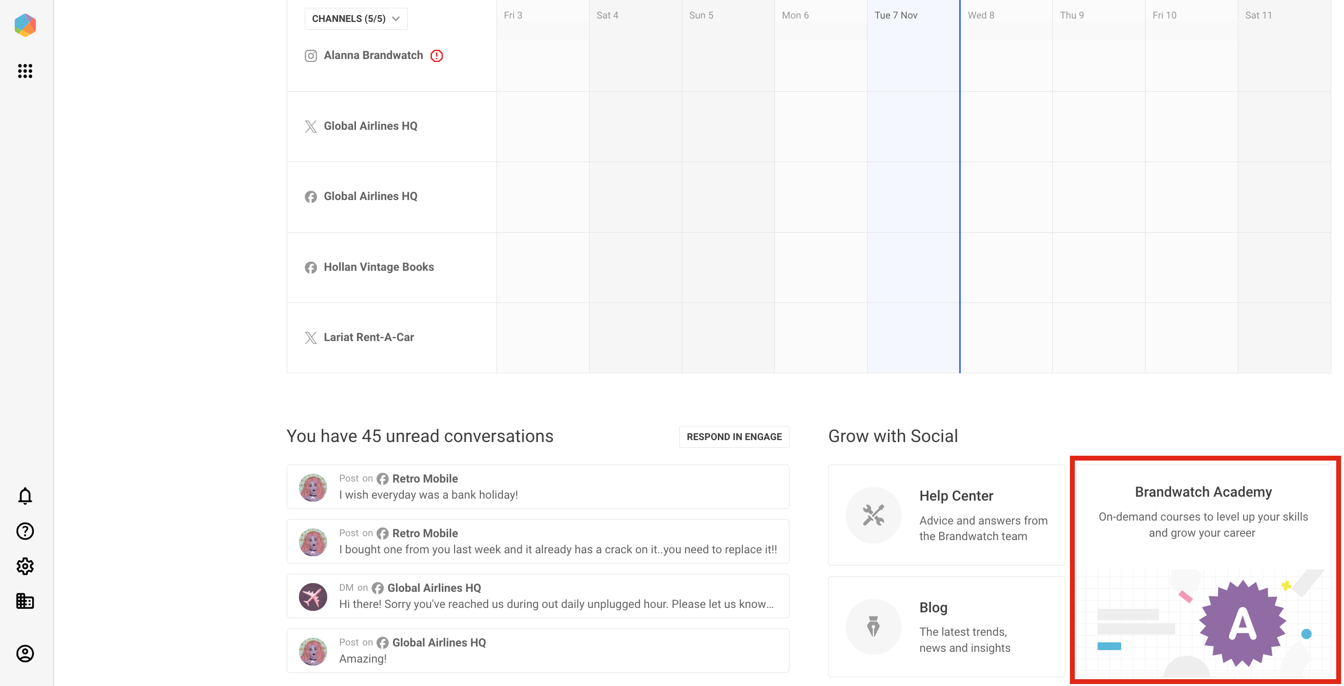Click the Sat 4 column header
Viewport: 1344px width, 686px height.
[x=607, y=16]
